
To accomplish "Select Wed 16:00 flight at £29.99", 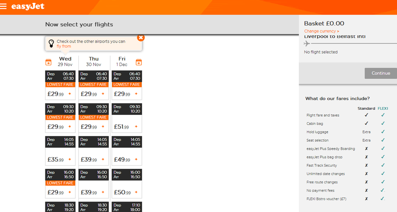I will [60, 184].
